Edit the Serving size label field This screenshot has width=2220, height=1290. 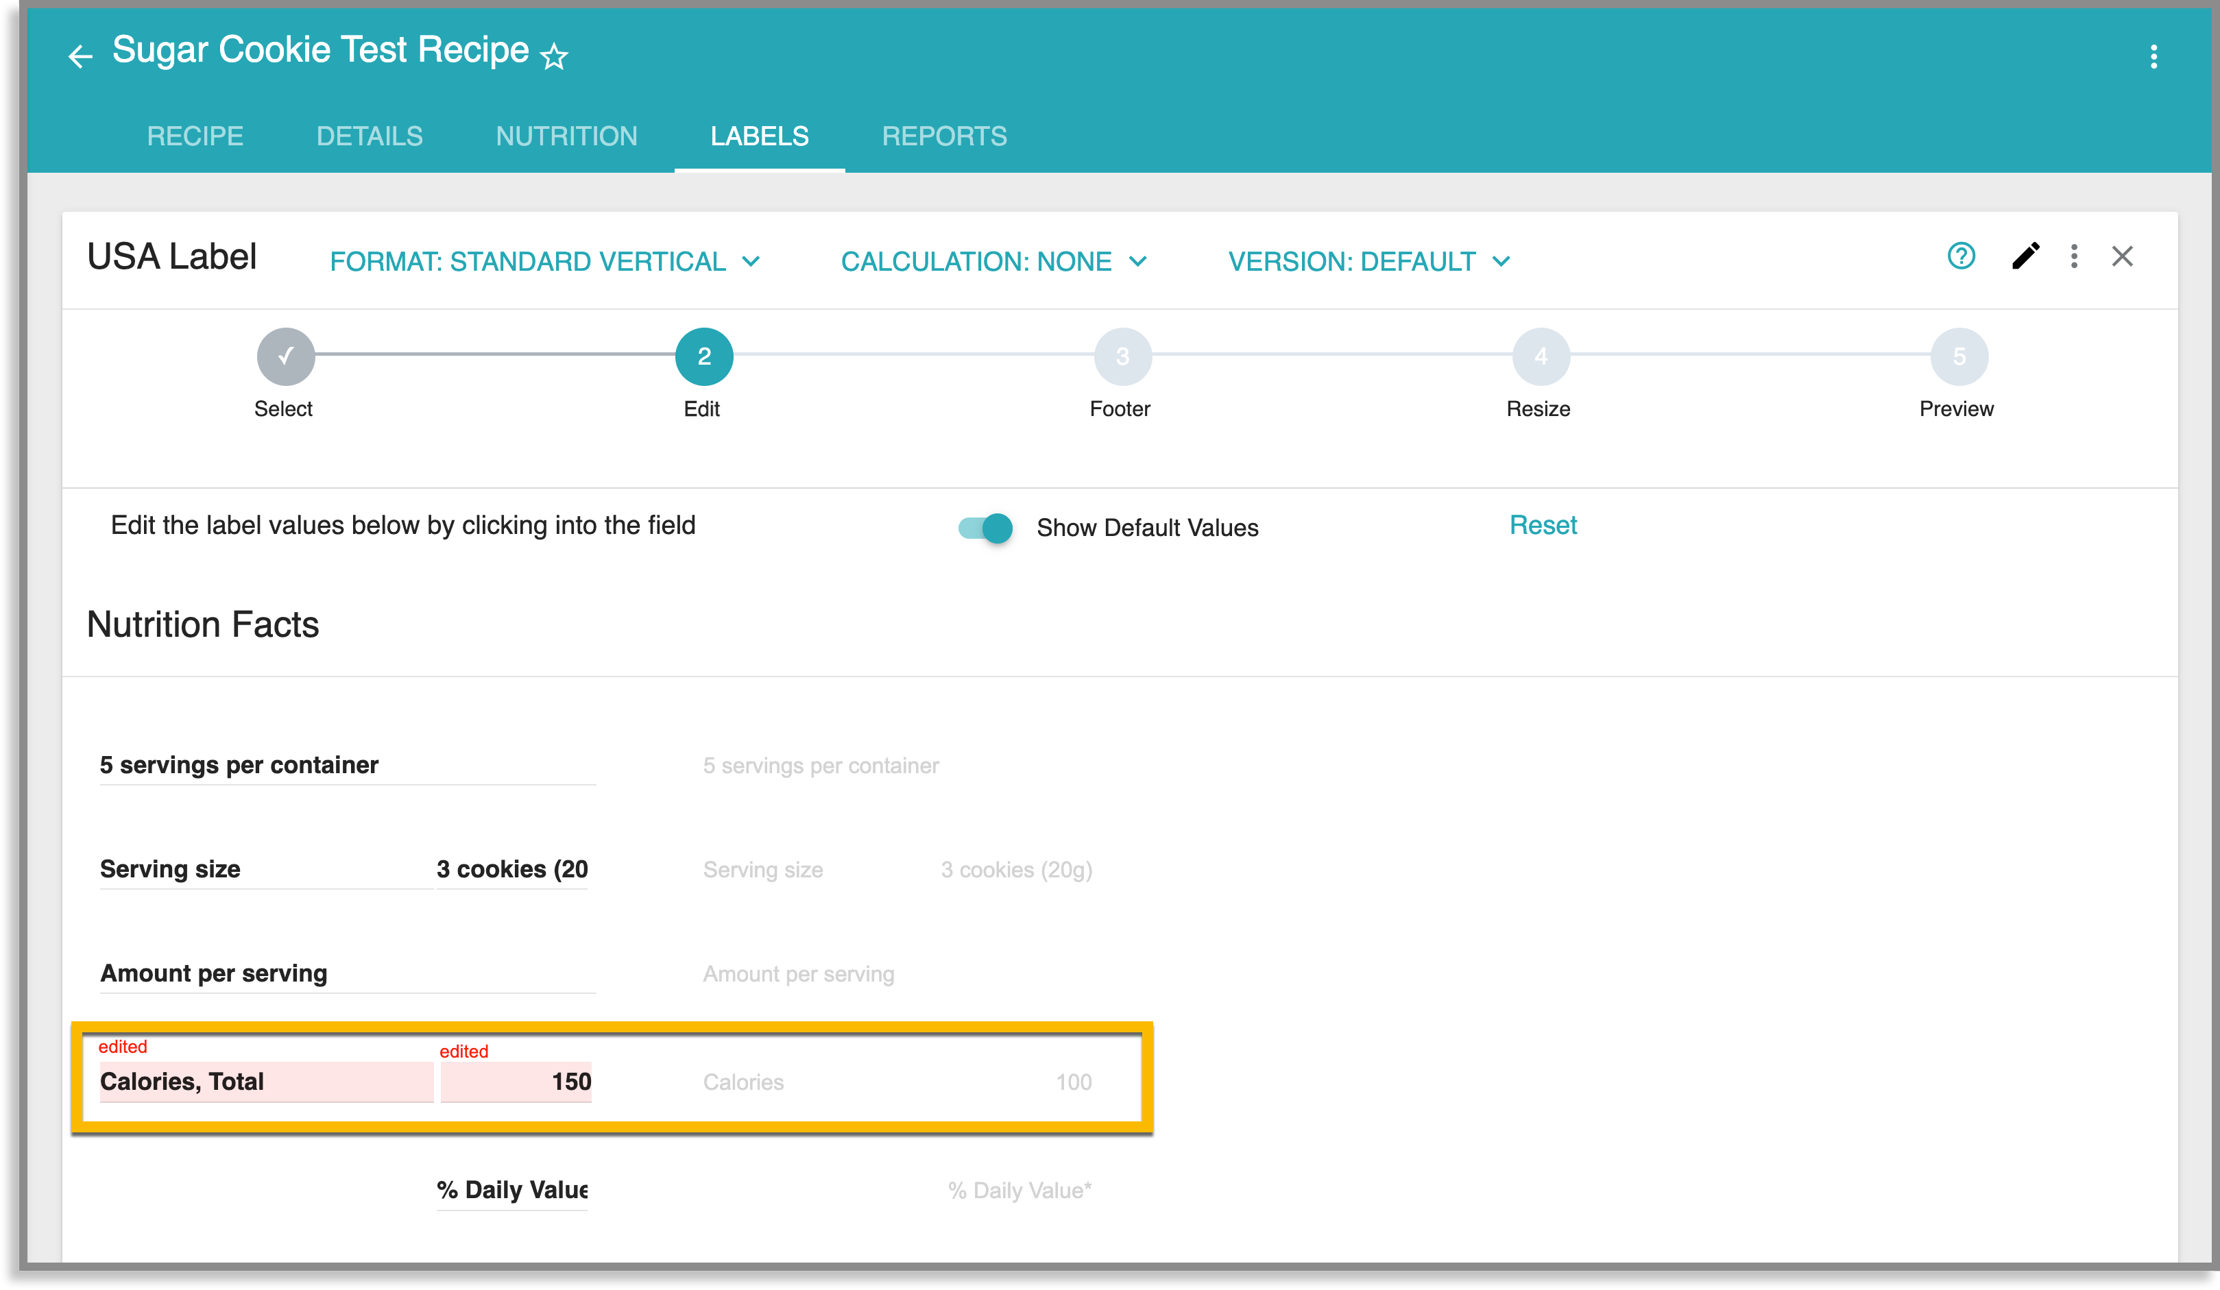click(266, 868)
